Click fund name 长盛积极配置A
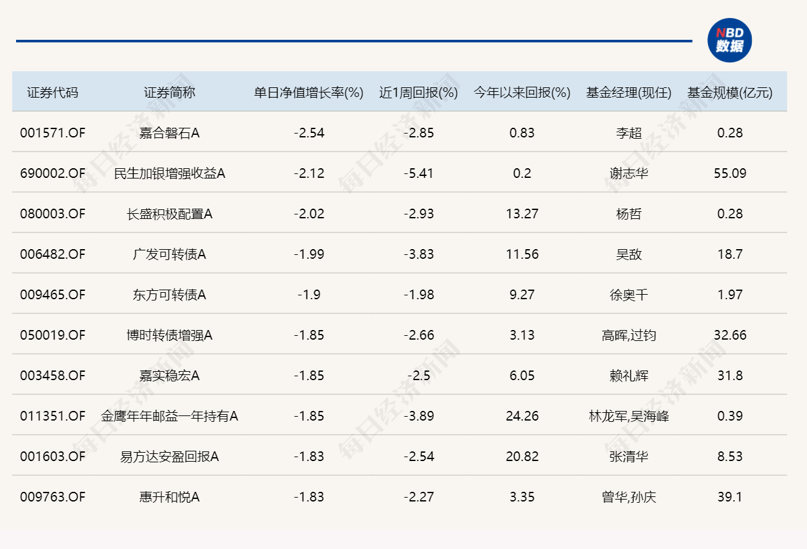 point(170,214)
